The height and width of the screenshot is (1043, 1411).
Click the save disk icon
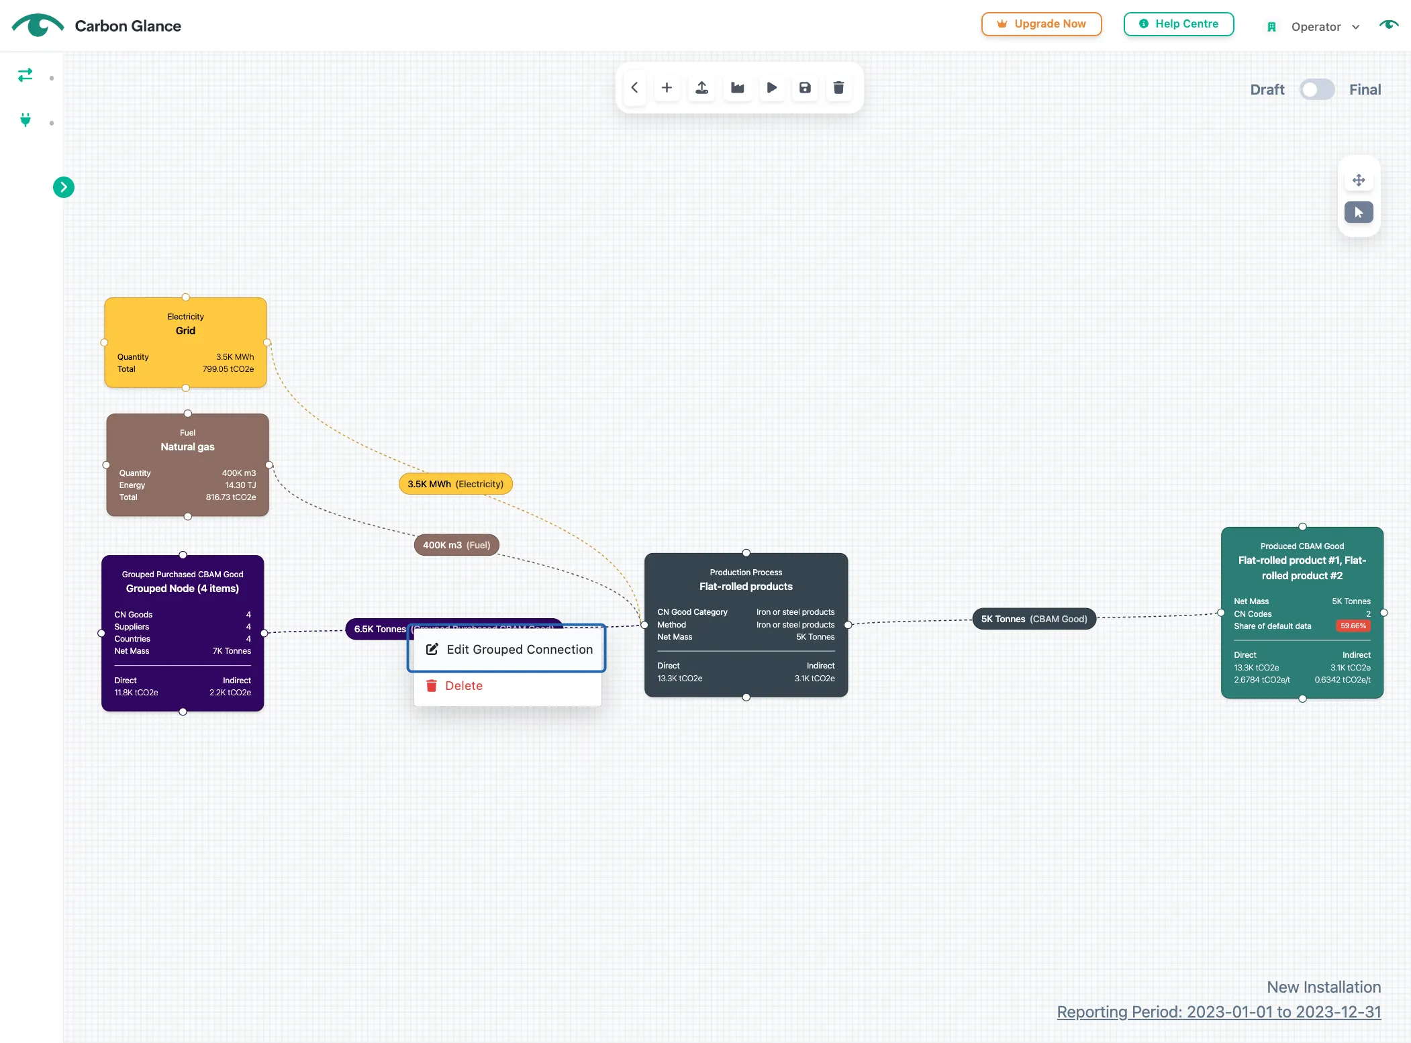805,88
